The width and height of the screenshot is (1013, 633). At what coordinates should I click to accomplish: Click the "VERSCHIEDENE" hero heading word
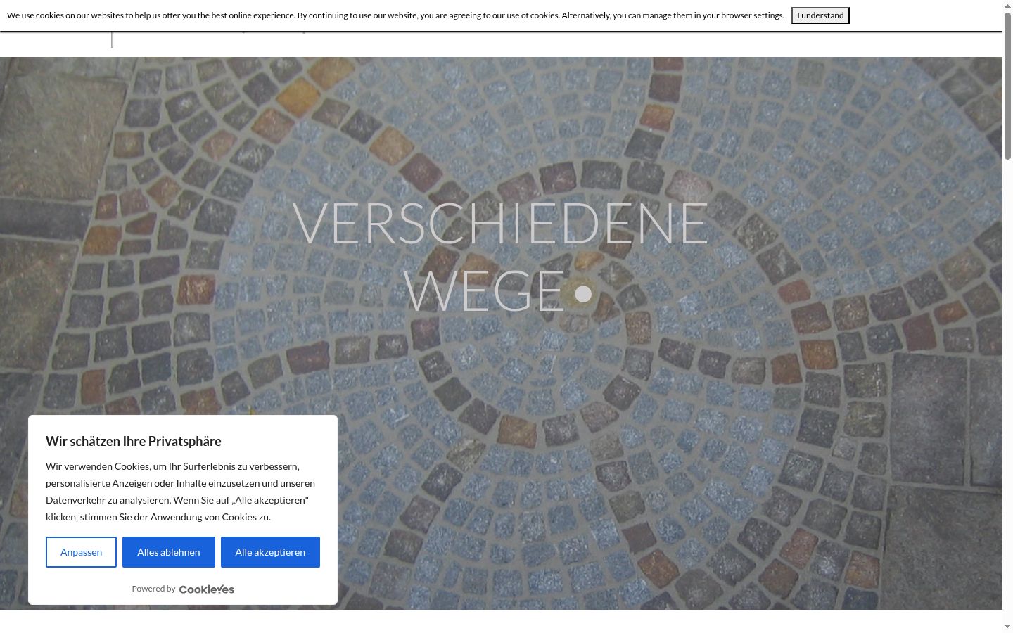(500, 224)
